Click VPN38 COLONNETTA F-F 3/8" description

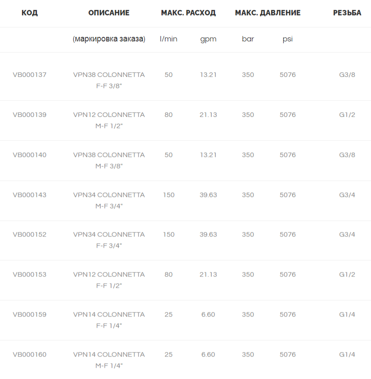pyautogui.click(x=109, y=80)
